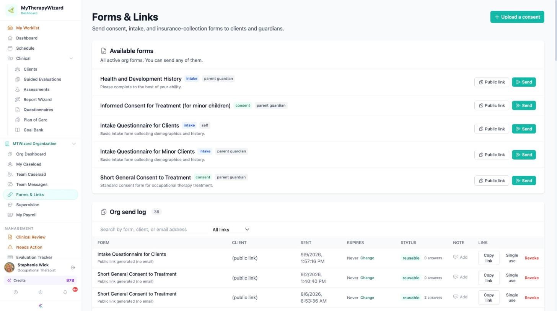557x311 pixels.
Task: Send the Intake Questionnaire for Clients form
Action: (x=524, y=129)
